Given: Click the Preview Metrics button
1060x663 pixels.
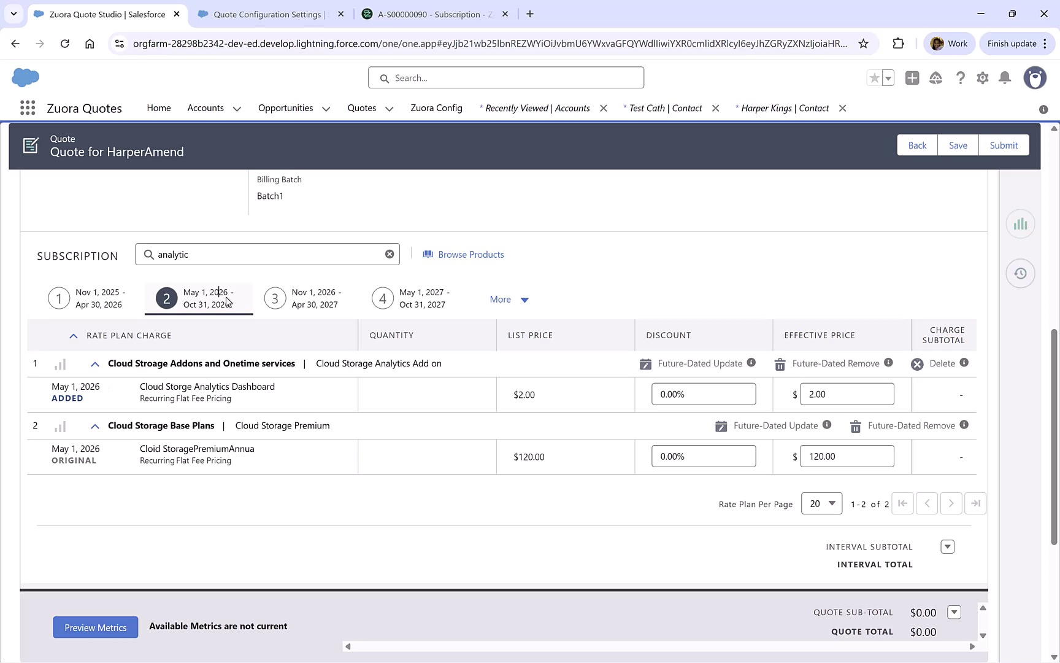Looking at the screenshot, I should click(x=95, y=627).
